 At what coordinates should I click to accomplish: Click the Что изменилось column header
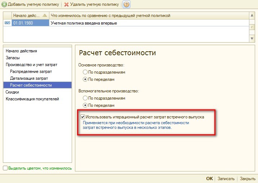click(x=149, y=16)
